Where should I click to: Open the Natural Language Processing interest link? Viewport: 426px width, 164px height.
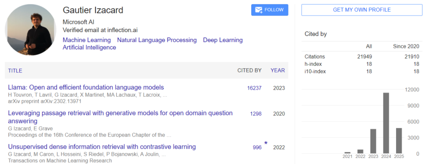(x=157, y=40)
